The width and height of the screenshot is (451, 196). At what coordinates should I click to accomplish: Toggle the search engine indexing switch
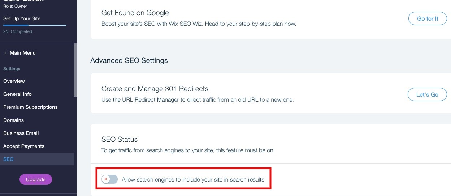point(109,179)
